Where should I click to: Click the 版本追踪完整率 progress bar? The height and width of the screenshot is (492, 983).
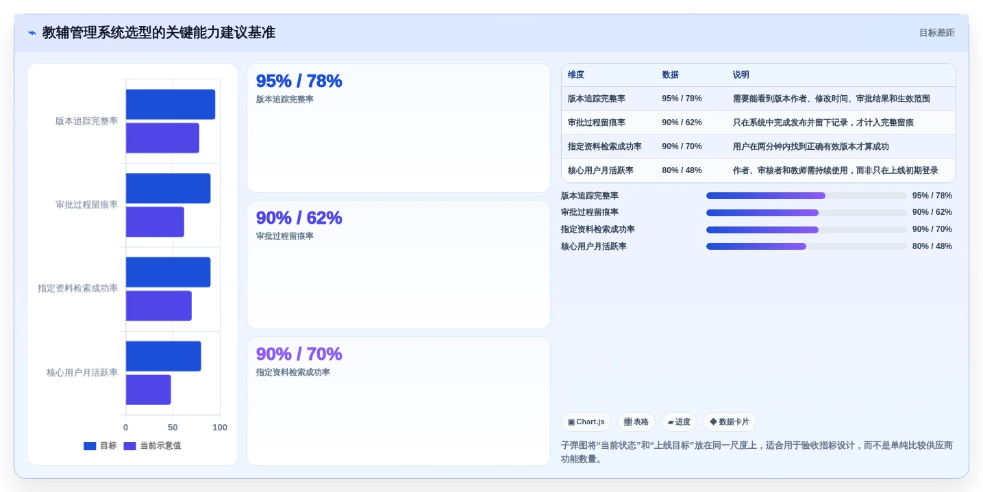click(x=806, y=196)
